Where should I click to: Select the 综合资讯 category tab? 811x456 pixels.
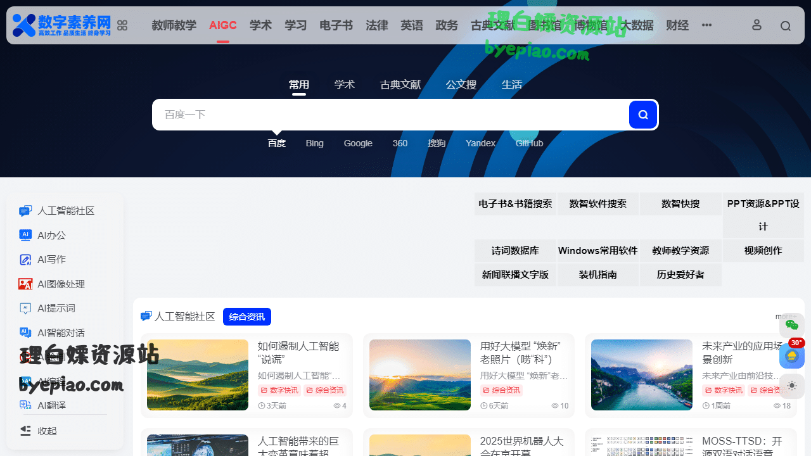pos(247,317)
